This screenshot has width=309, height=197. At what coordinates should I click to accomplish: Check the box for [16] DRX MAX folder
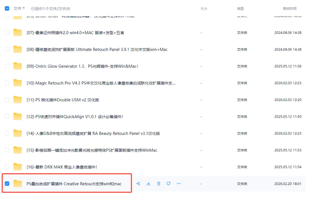point(7,167)
